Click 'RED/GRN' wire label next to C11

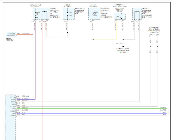click(x=25, y=34)
